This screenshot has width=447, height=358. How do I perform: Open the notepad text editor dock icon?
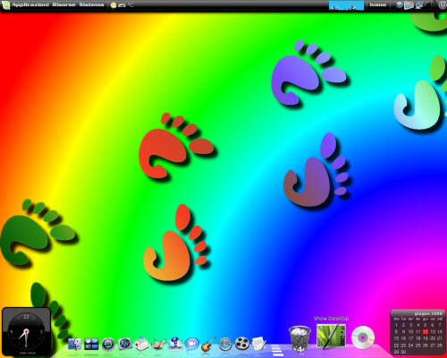(x=258, y=344)
